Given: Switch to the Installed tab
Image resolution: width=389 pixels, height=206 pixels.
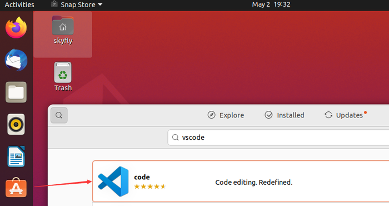Looking at the screenshot, I should coord(285,115).
